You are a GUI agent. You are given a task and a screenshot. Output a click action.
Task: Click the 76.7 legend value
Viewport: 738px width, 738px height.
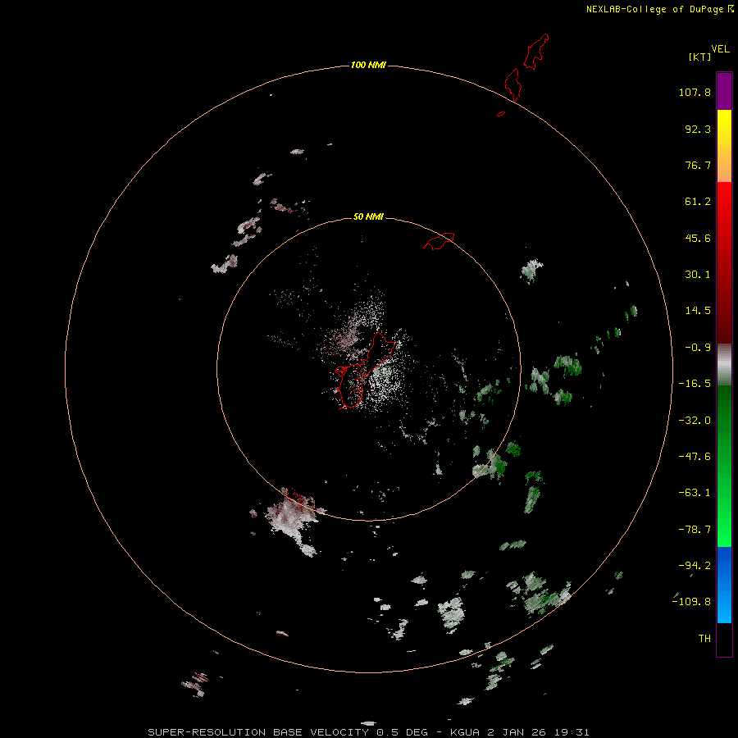click(698, 165)
